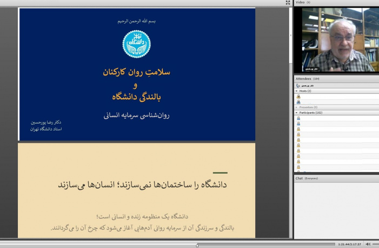Expand the Presenters (0) group
Viewport: 379px width, 248px height.
tap(297, 107)
